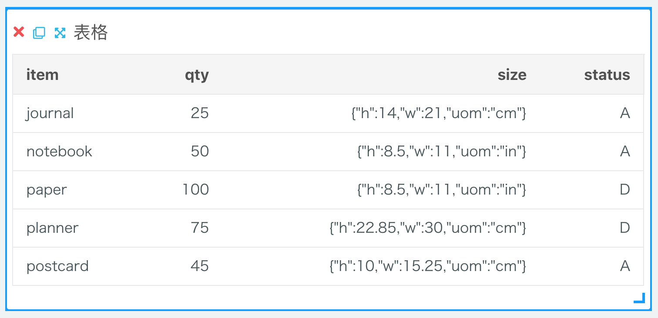Image resolution: width=658 pixels, height=318 pixels.
Task: Click journal size JSON value cell
Action: point(439,113)
